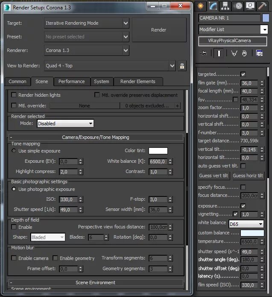Click Remove Modifier trash icon
This screenshot has height=297, width=272.
244,53
